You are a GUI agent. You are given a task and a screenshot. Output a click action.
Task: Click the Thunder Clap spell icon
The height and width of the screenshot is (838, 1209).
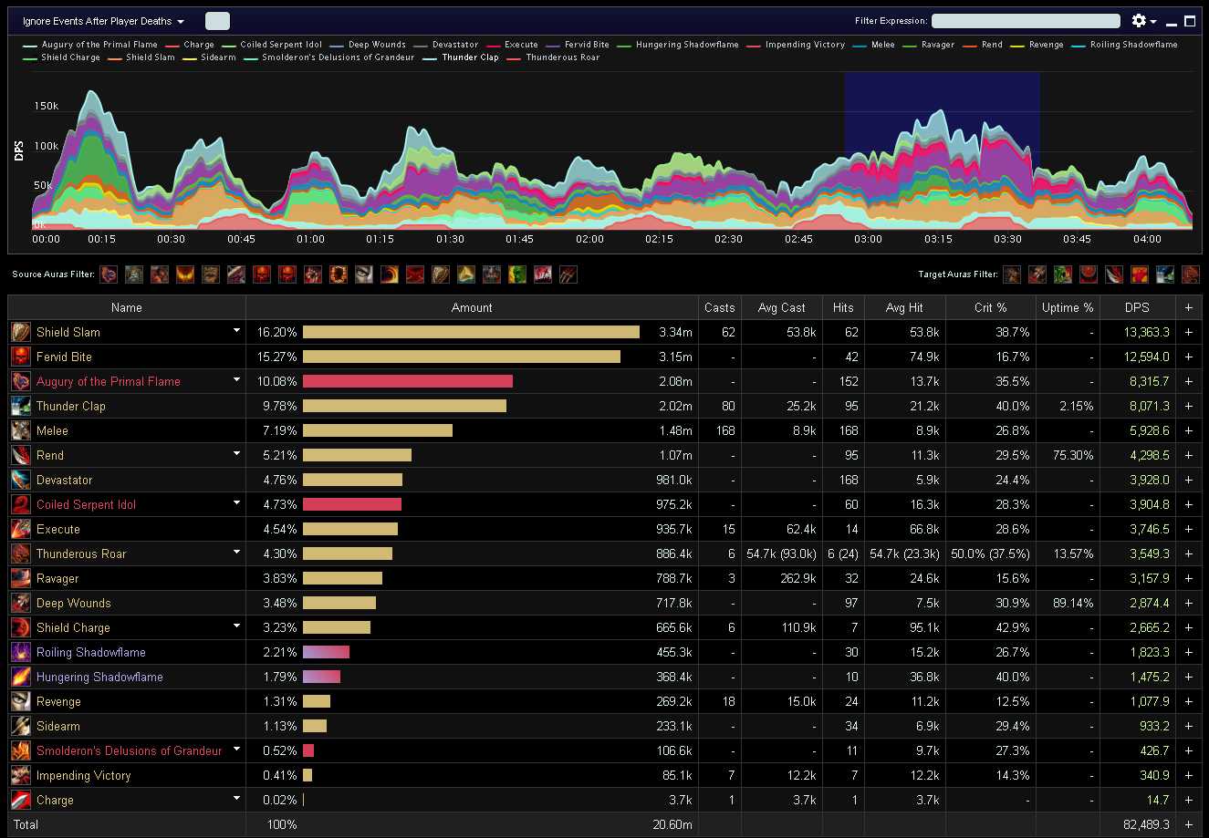pos(21,406)
